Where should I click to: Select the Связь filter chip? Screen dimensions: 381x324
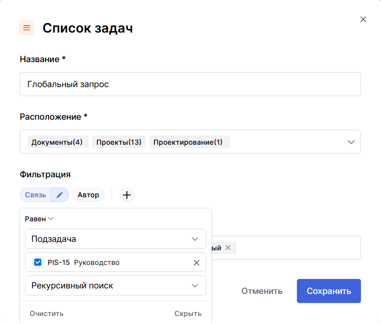pos(36,195)
